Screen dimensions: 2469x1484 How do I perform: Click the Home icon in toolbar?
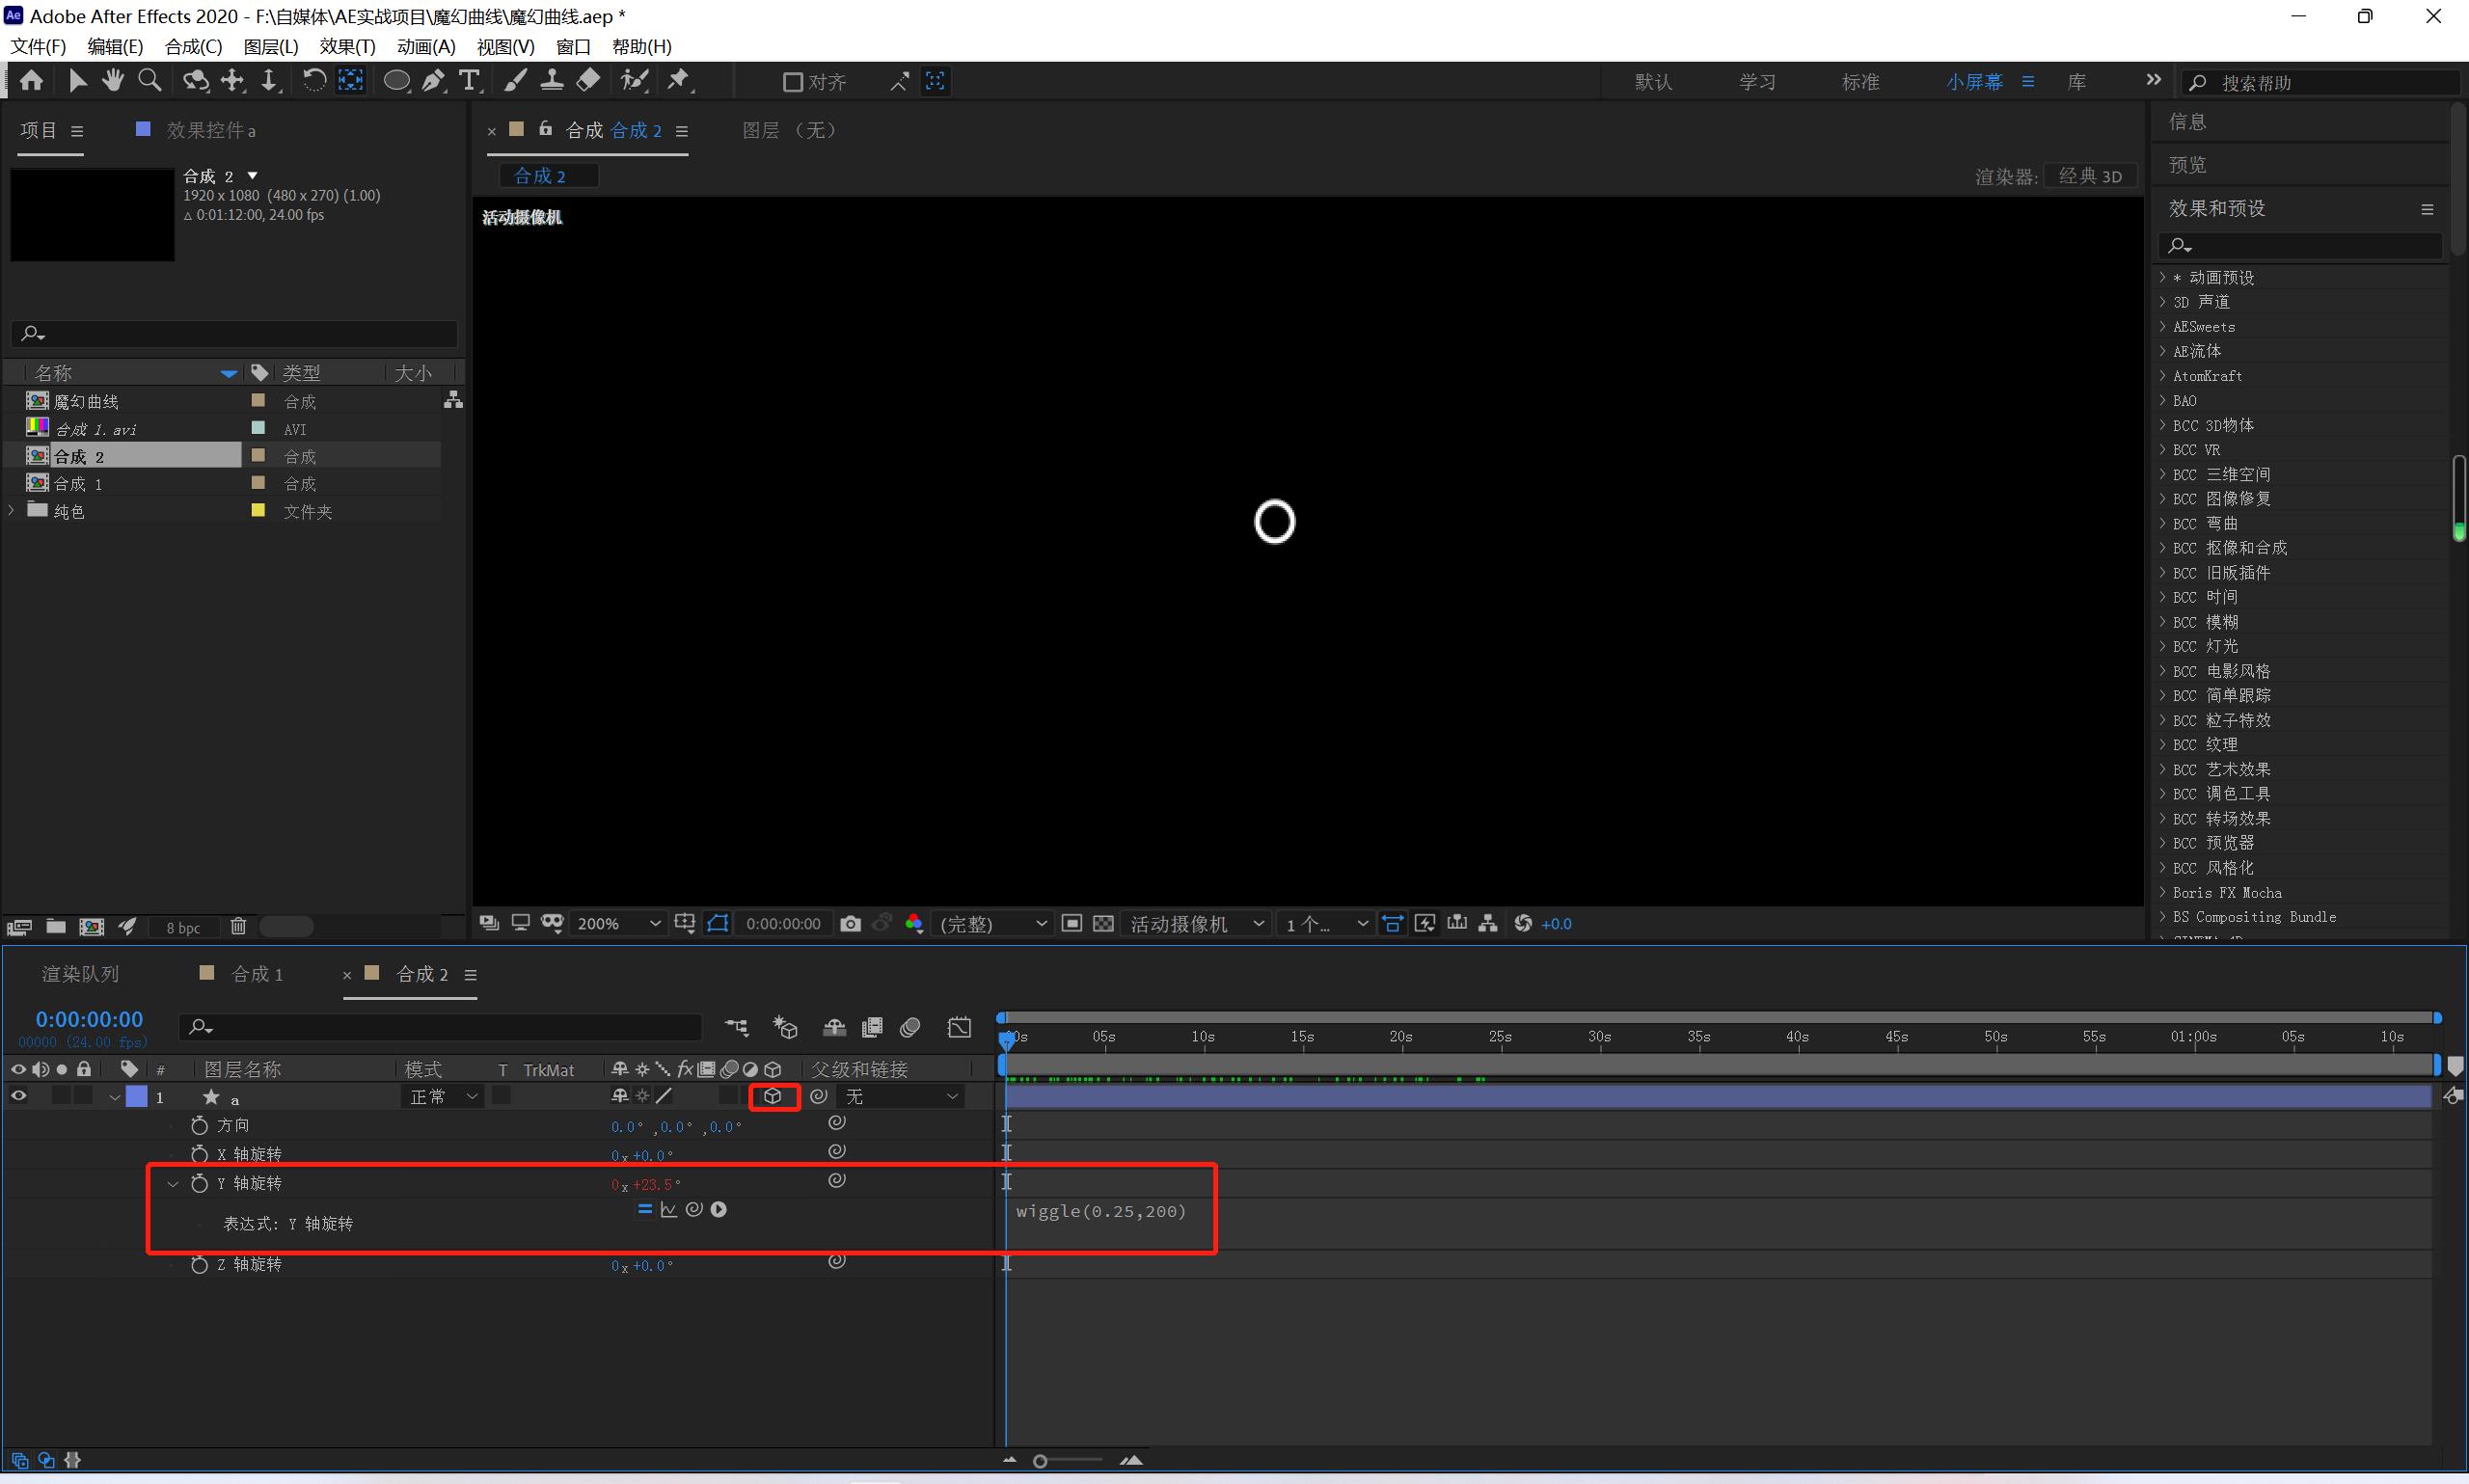pos(31,81)
